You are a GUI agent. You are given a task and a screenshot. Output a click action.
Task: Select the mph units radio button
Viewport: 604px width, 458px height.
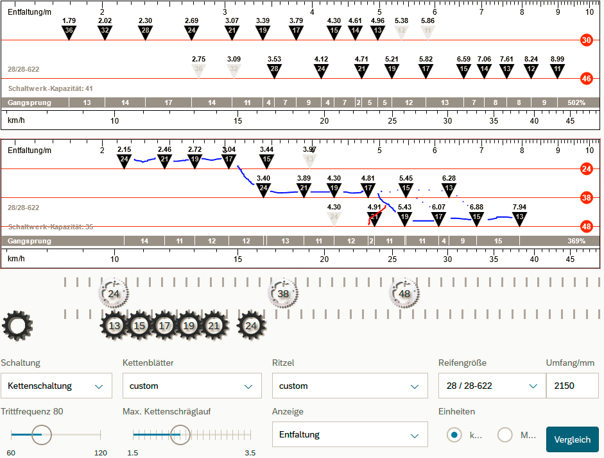click(x=505, y=435)
